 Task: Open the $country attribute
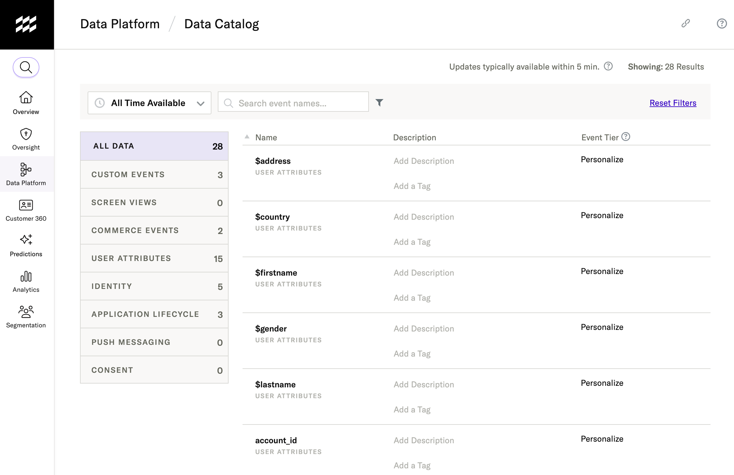(272, 217)
